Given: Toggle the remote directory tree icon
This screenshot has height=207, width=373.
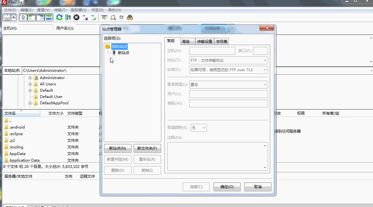Looking at the screenshot, I should point(40,17).
